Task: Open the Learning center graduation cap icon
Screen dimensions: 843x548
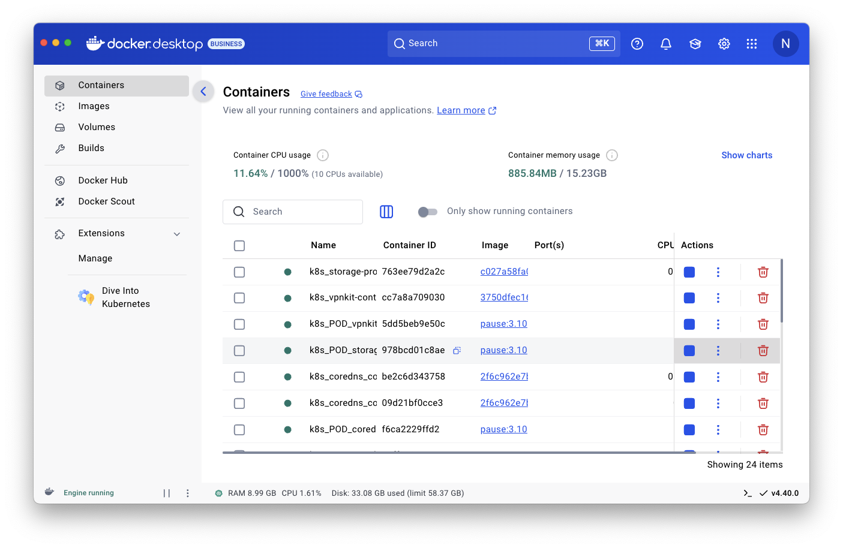Action: point(695,44)
